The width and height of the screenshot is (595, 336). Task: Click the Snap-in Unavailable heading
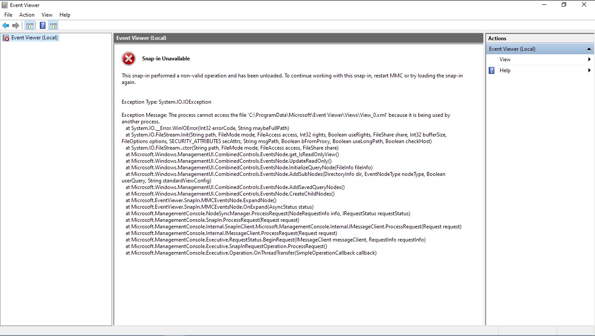[x=166, y=59]
